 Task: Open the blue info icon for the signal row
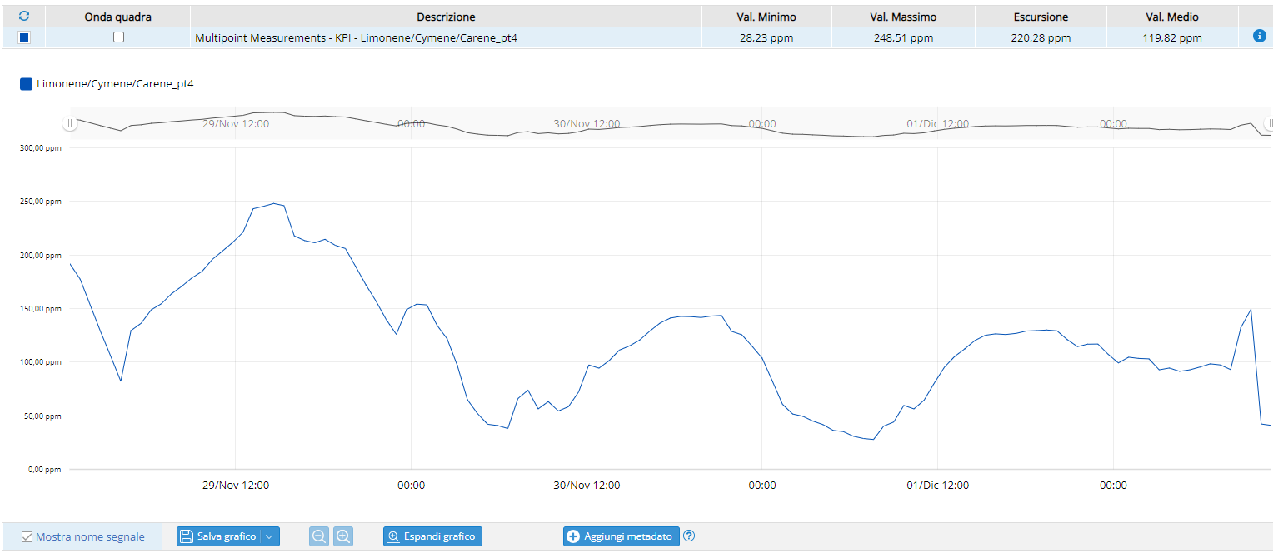(1259, 37)
